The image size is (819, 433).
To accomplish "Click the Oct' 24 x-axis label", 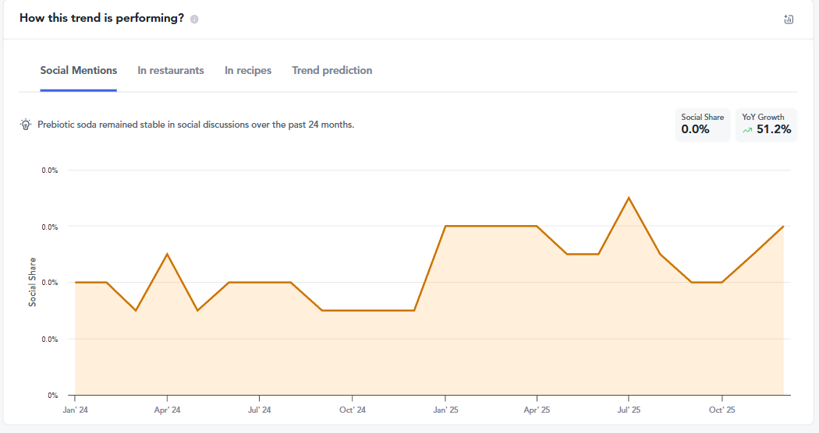I will [353, 410].
